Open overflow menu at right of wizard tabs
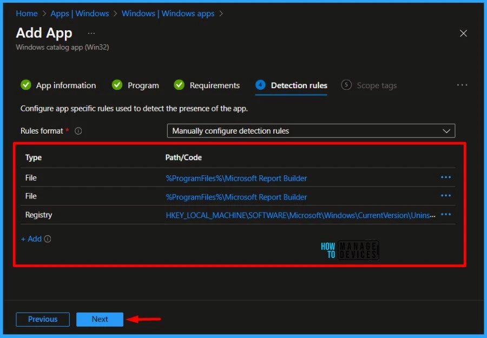The width and height of the screenshot is (487, 338). click(462, 85)
